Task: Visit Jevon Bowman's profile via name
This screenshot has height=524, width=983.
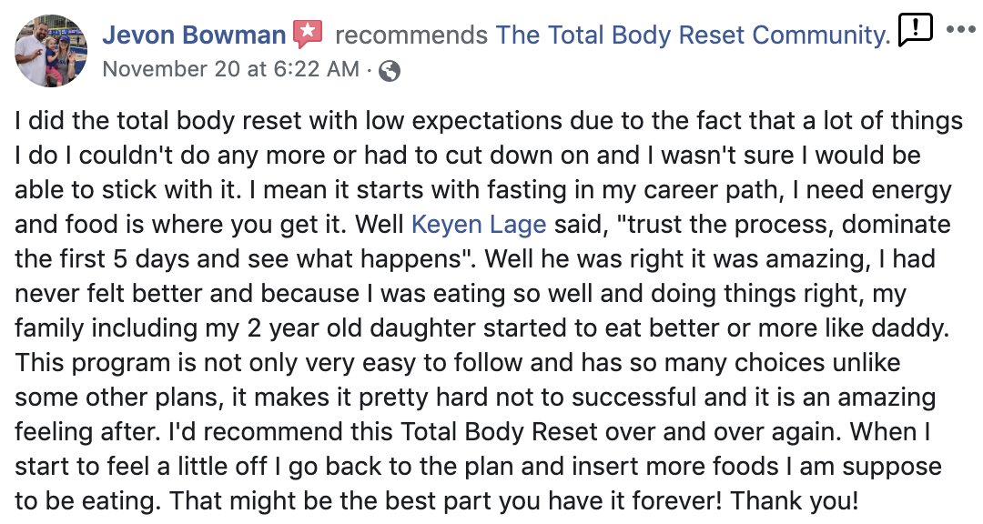Action: click(194, 35)
